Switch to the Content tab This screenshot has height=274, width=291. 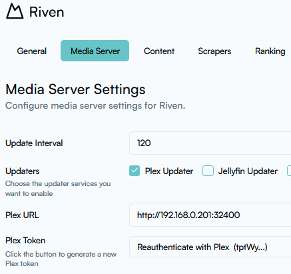pyautogui.click(x=159, y=51)
